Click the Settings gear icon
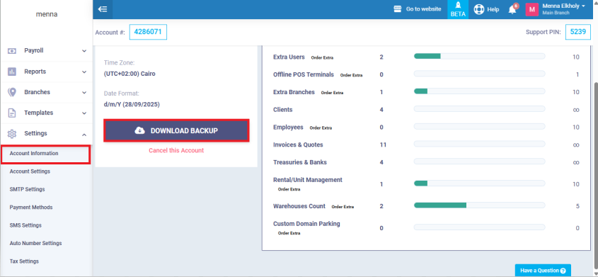Image resolution: width=598 pixels, height=277 pixels. point(12,133)
